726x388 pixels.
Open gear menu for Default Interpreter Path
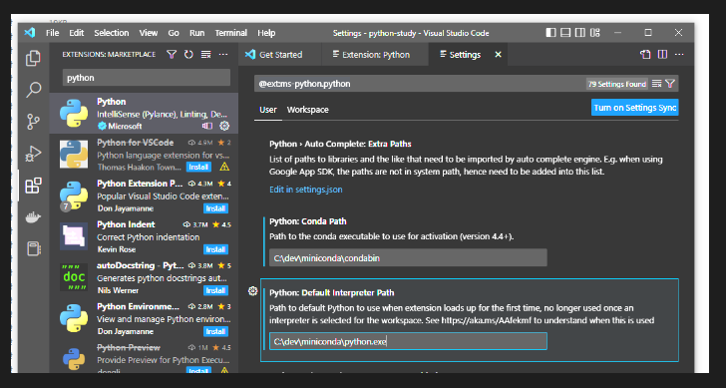click(x=253, y=291)
